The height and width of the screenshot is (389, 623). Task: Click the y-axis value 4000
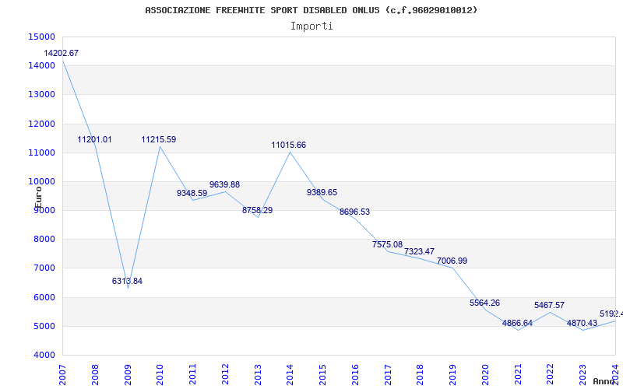click(44, 356)
